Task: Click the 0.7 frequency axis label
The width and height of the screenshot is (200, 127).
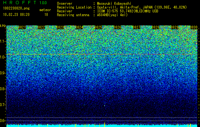Action: coord(2,105)
